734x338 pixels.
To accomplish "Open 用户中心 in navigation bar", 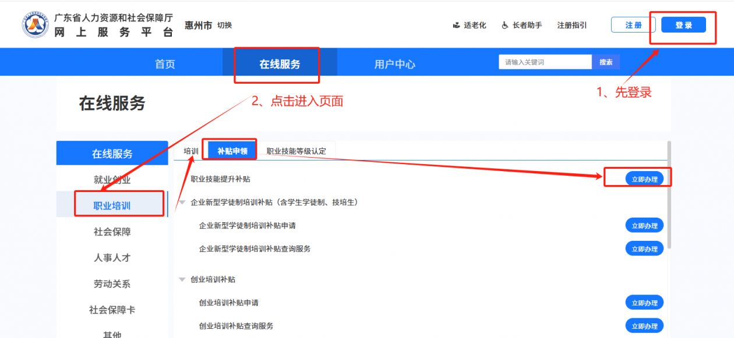I will [394, 64].
